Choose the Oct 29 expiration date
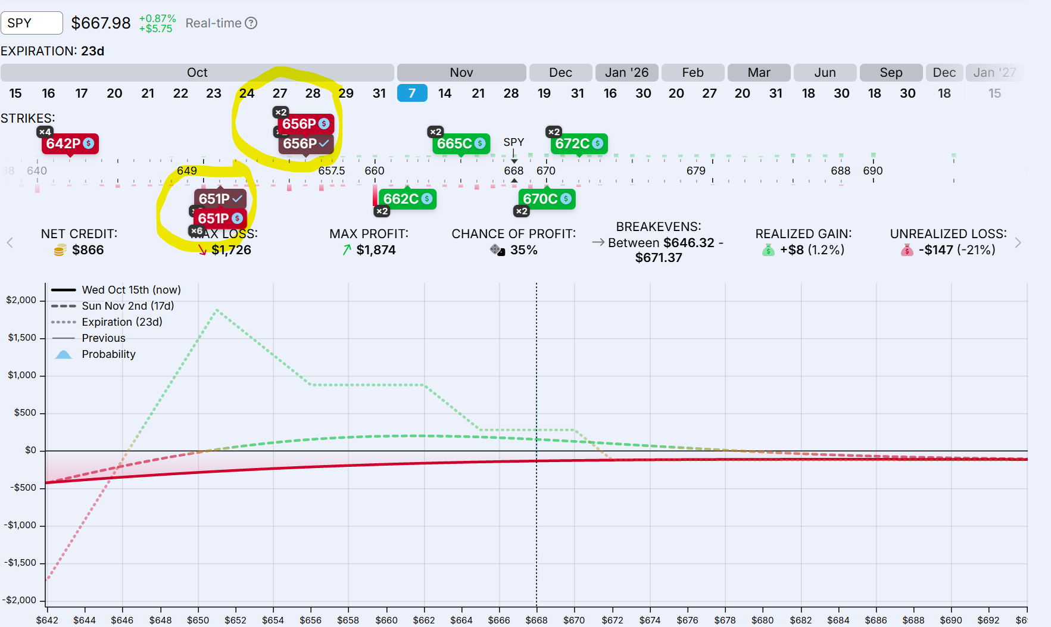The height and width of the screenshot is (627, 1051). point(346,93)
